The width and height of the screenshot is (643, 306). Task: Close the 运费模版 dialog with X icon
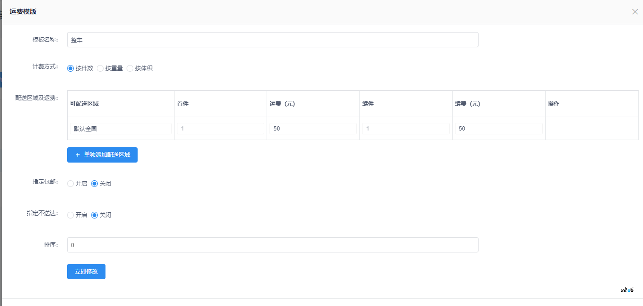(635, 12)
